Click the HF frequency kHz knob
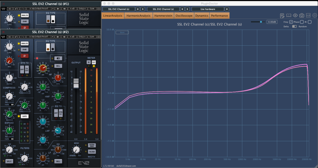 (58, 78)
